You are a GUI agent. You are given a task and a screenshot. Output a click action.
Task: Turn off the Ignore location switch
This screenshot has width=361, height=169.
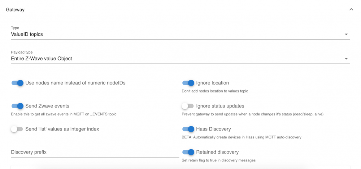tap(188, 83)
